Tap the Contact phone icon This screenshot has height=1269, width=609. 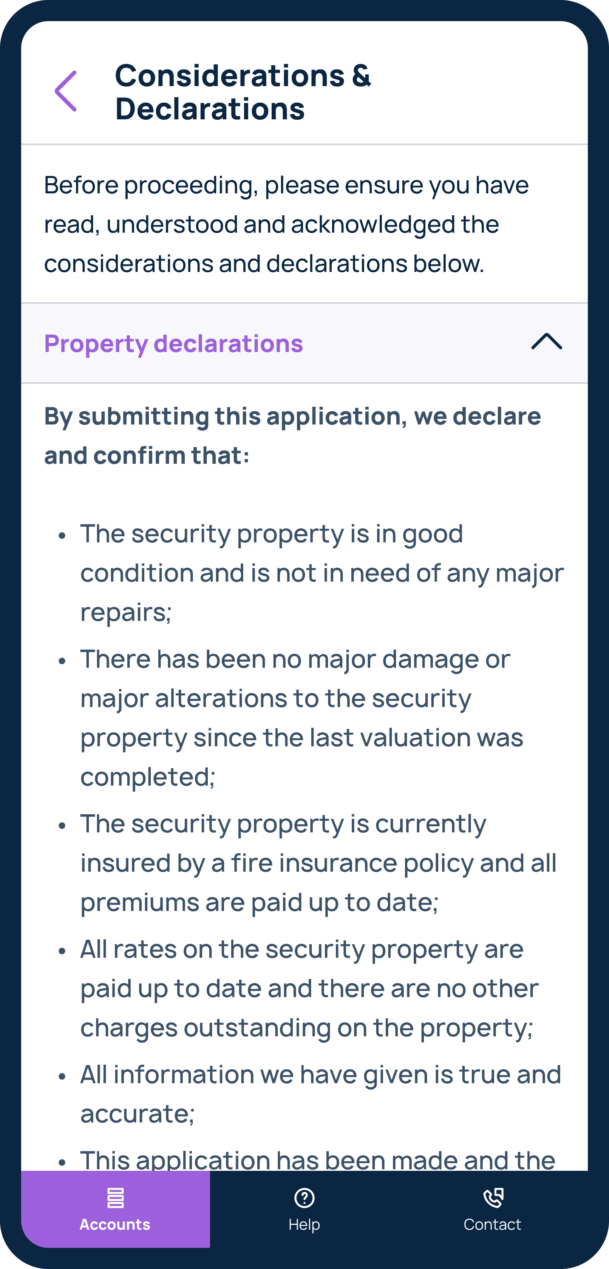[493, 1198]
